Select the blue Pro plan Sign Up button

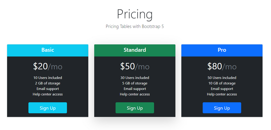coord(222,108)
